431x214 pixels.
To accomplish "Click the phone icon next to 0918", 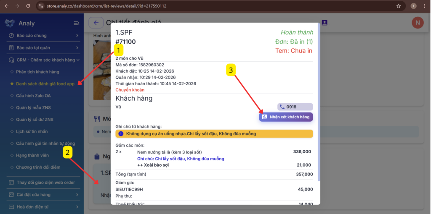I will click(282, 107).
